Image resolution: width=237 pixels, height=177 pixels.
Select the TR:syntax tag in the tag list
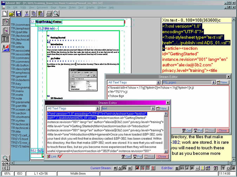pyautogui.click(x=18, y=121)
